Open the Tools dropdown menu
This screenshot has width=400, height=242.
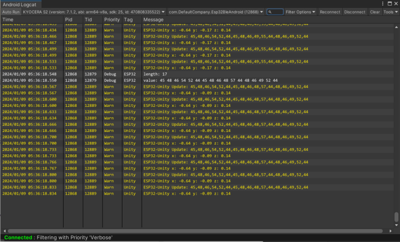391,12
